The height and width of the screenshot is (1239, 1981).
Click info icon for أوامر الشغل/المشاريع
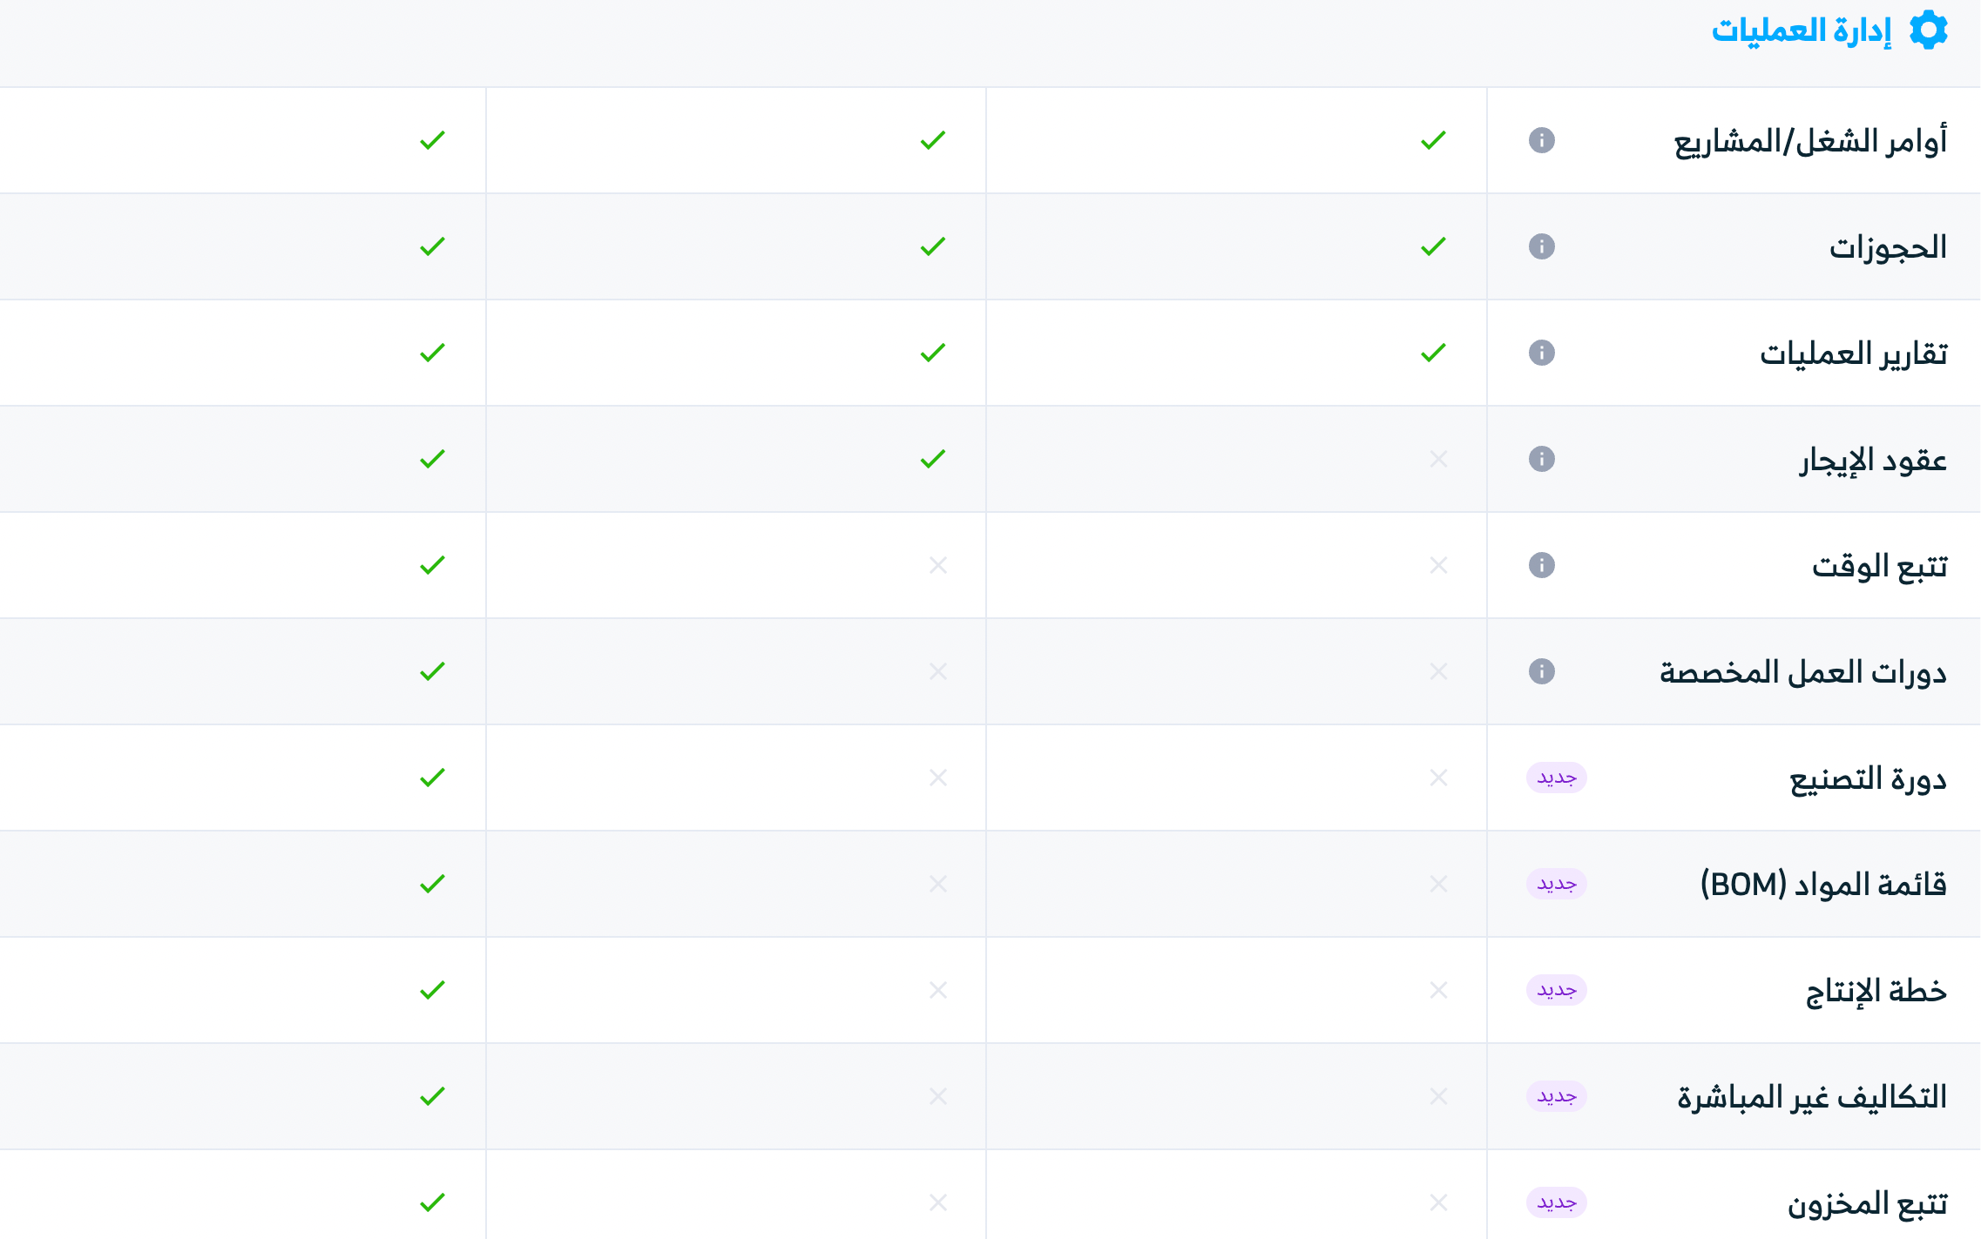[x=1541, y=140]
